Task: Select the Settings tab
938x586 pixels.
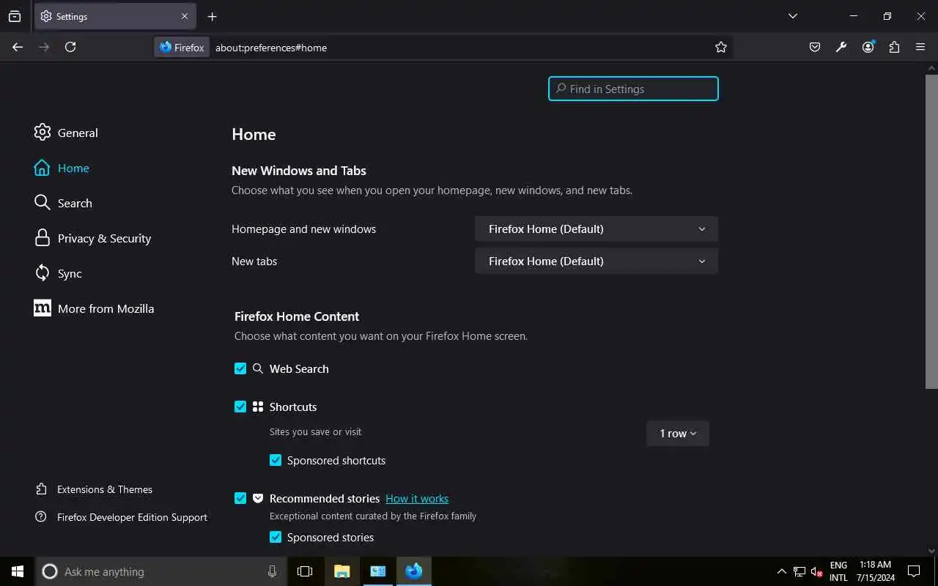Action: pyautogui.click(x=115, y=16)
